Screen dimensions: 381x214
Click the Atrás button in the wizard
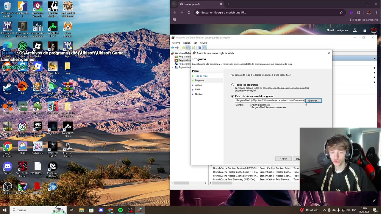tap(283, 159)
